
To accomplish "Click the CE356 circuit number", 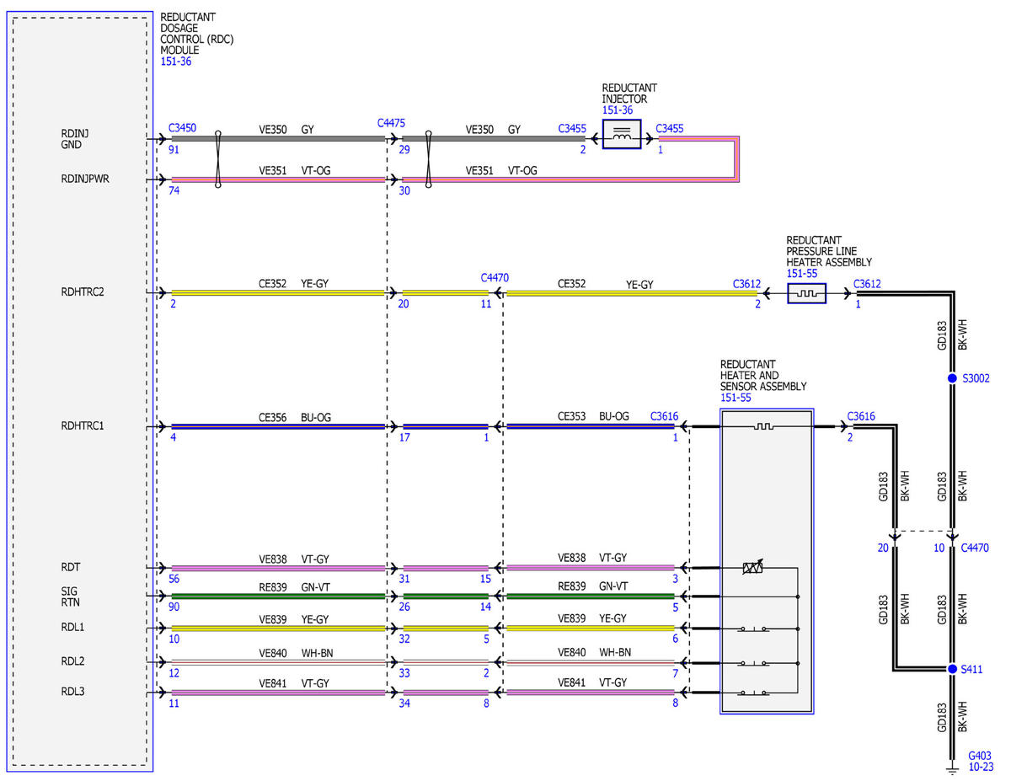I will (273, 417).
